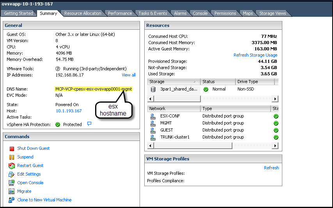Screen dimensions: 333x208
Task: Refresh the VM Storage Profiles
Action: coord(271,168)
